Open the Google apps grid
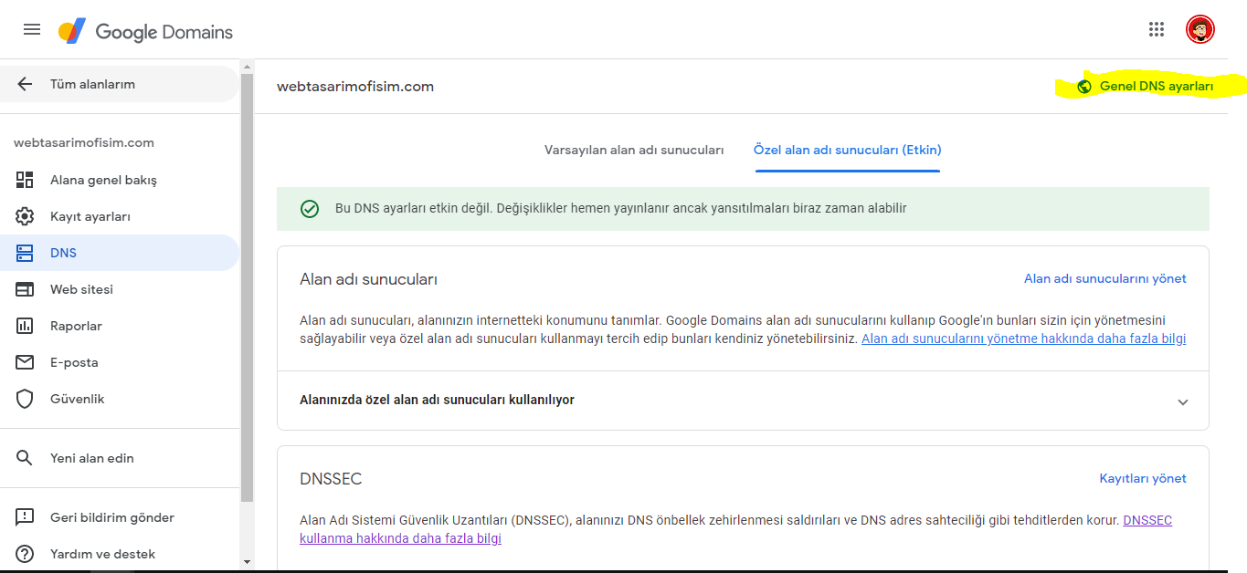1247x573 pixels. [1157, 29]
